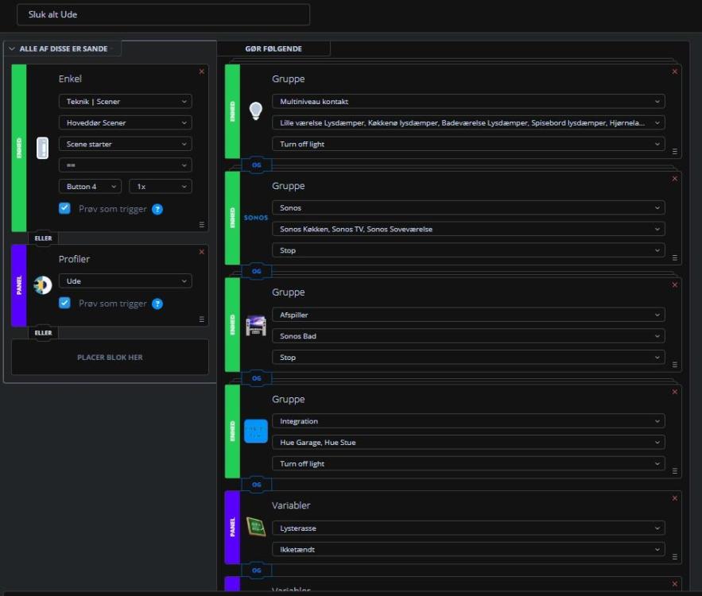Click the Afspiller media player icon

click(256, 324)
